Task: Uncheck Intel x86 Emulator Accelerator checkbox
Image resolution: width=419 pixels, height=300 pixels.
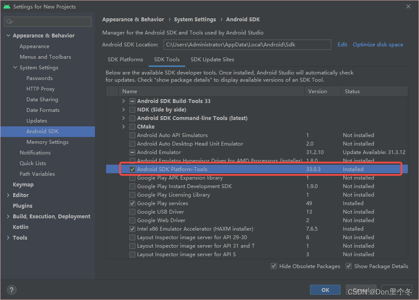Action: coord(132,229)
